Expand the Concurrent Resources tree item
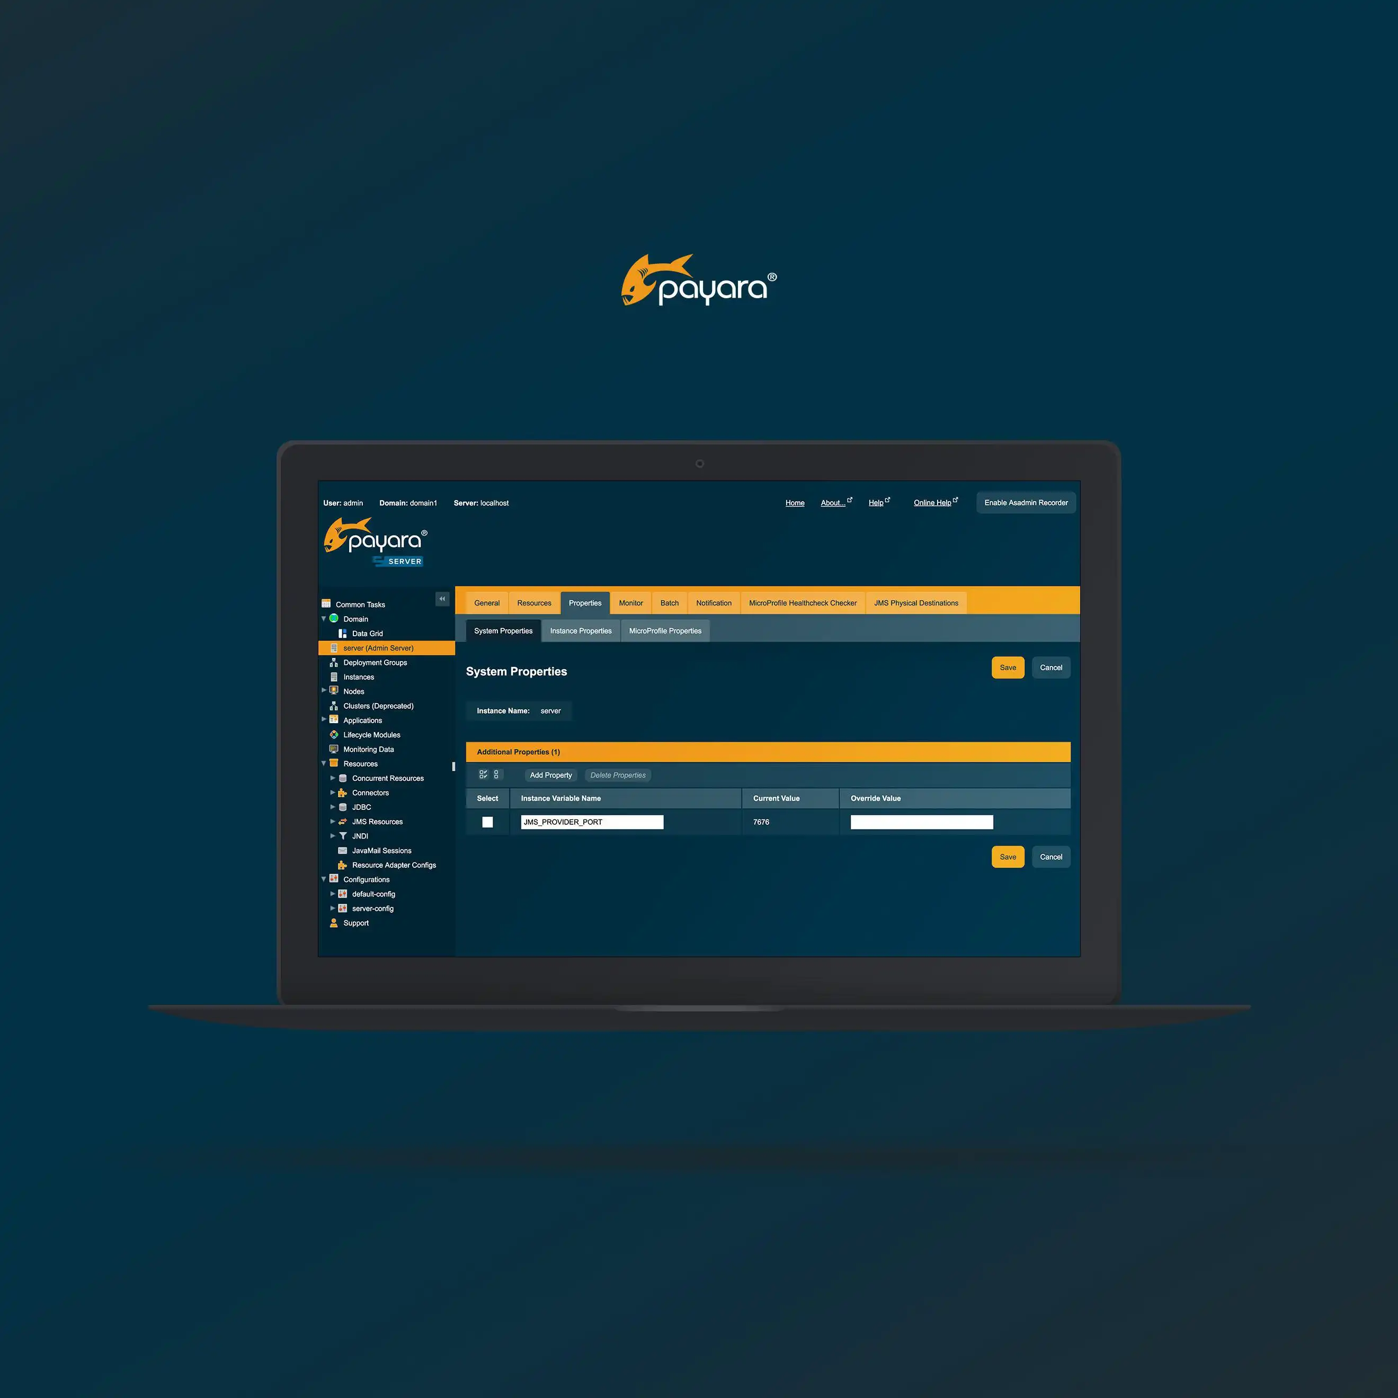Image resolution: width=1398 pixels, height=1398 pixels. pyautogui.click(x=334, y=778)
